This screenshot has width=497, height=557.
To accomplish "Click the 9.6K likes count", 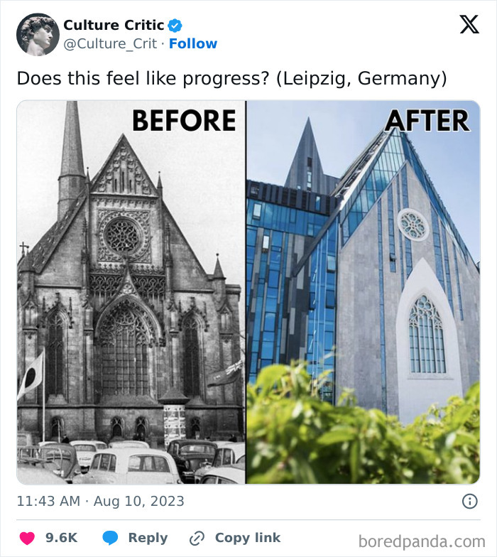I will (x=61, y=538).
